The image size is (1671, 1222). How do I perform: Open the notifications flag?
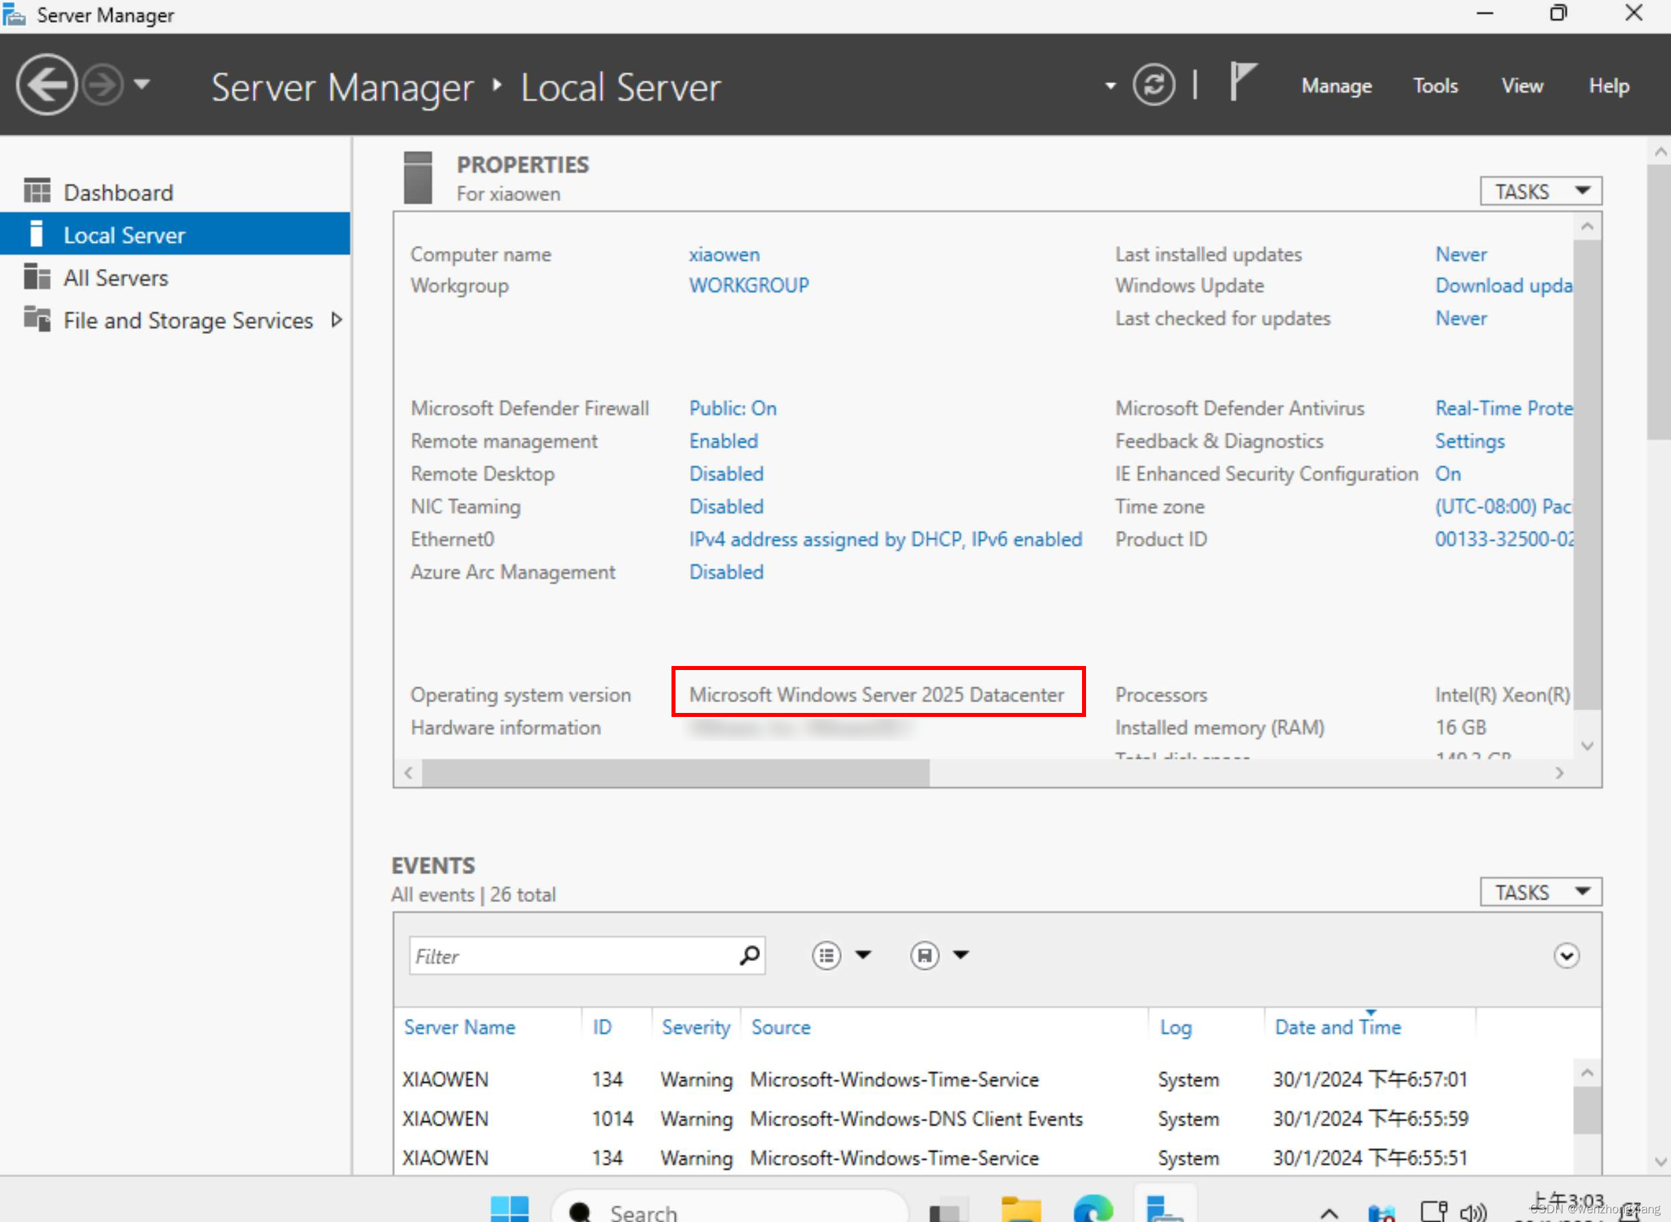pyautogui.click(x=1243, y=81)
